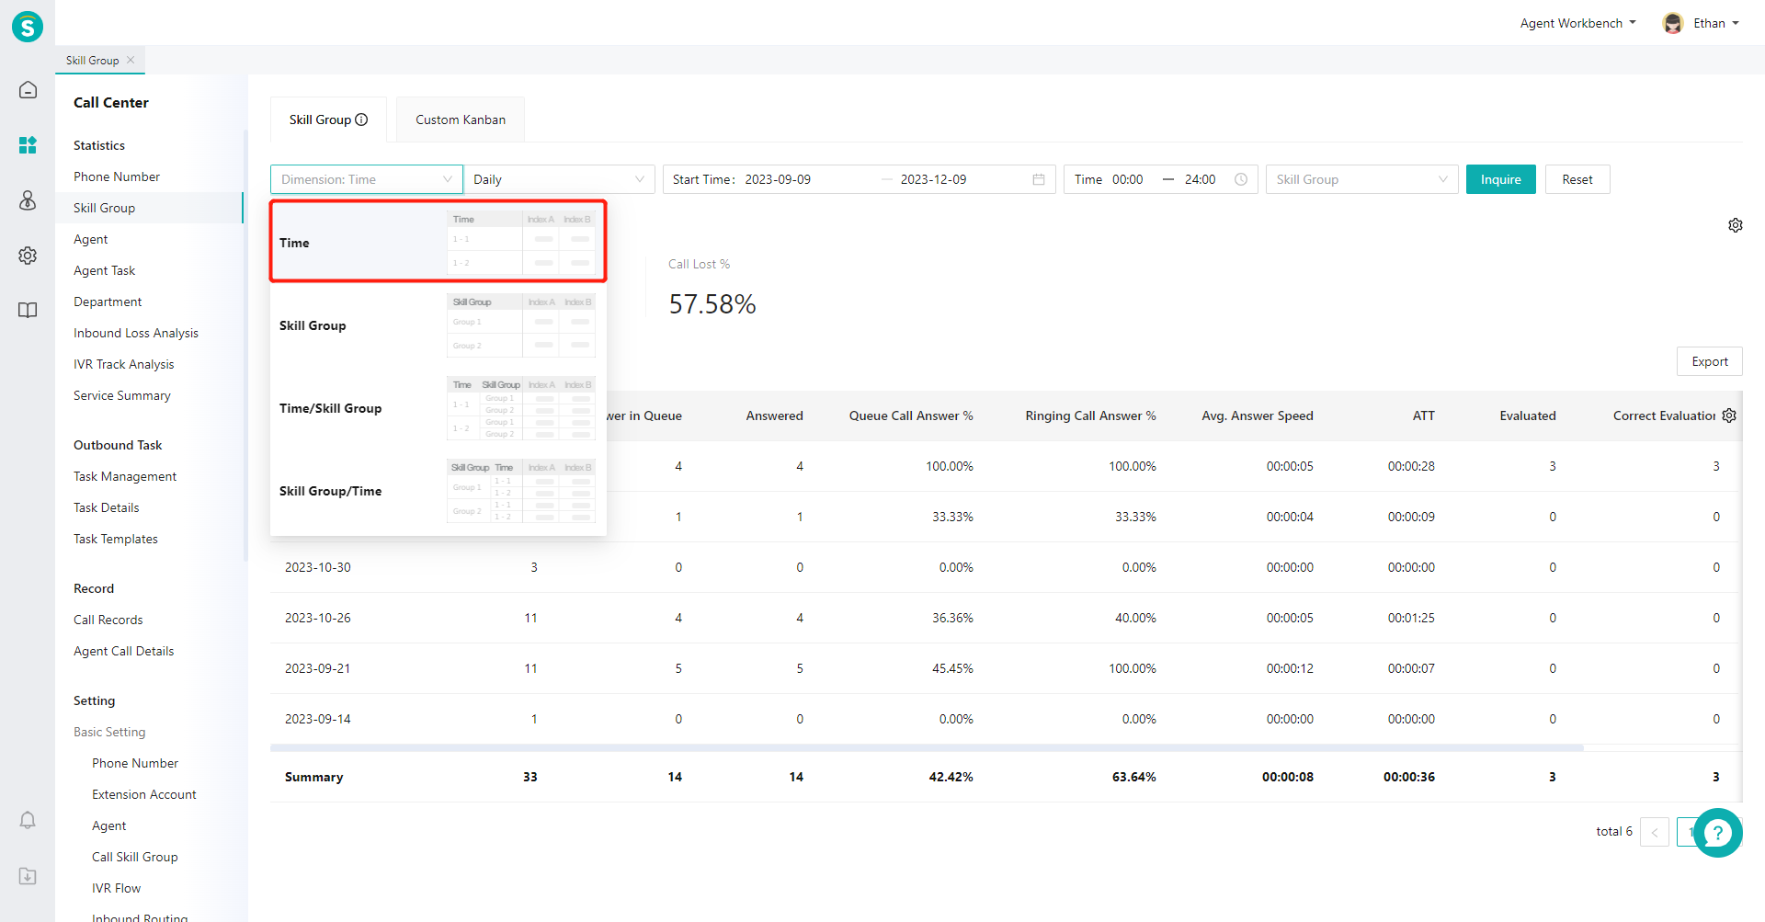Screen dimensions: 1765x922
Task: Close the Skill Group page tab
Action: point(131,60)
